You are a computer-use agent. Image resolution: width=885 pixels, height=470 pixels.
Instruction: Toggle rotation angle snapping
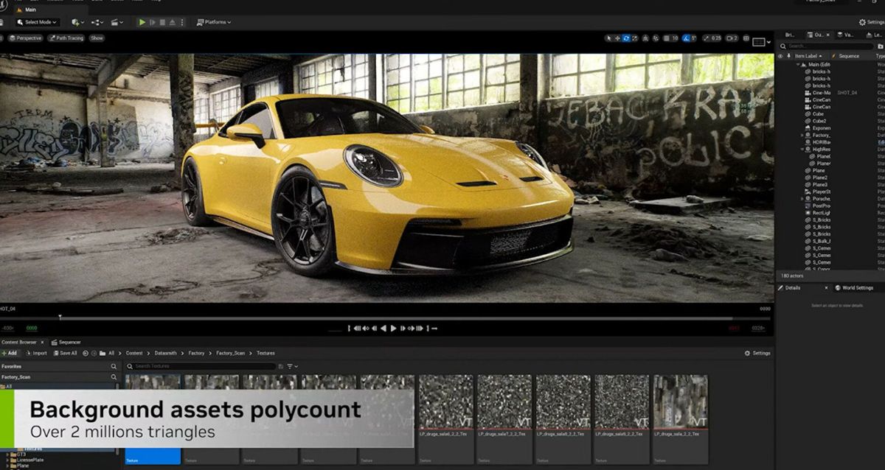click(x=687, y=38)
